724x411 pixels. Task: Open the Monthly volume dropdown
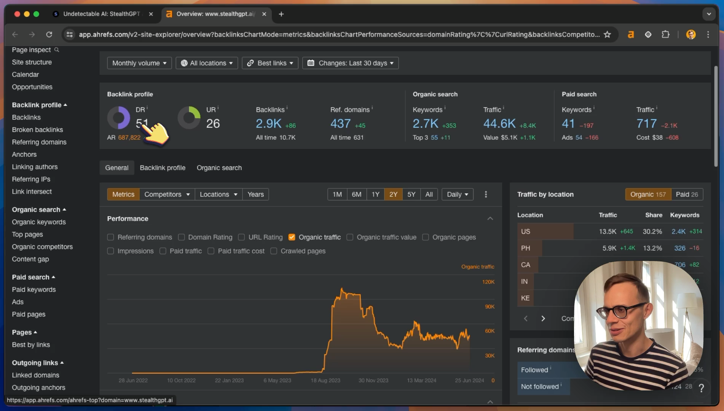click(139, 63)
